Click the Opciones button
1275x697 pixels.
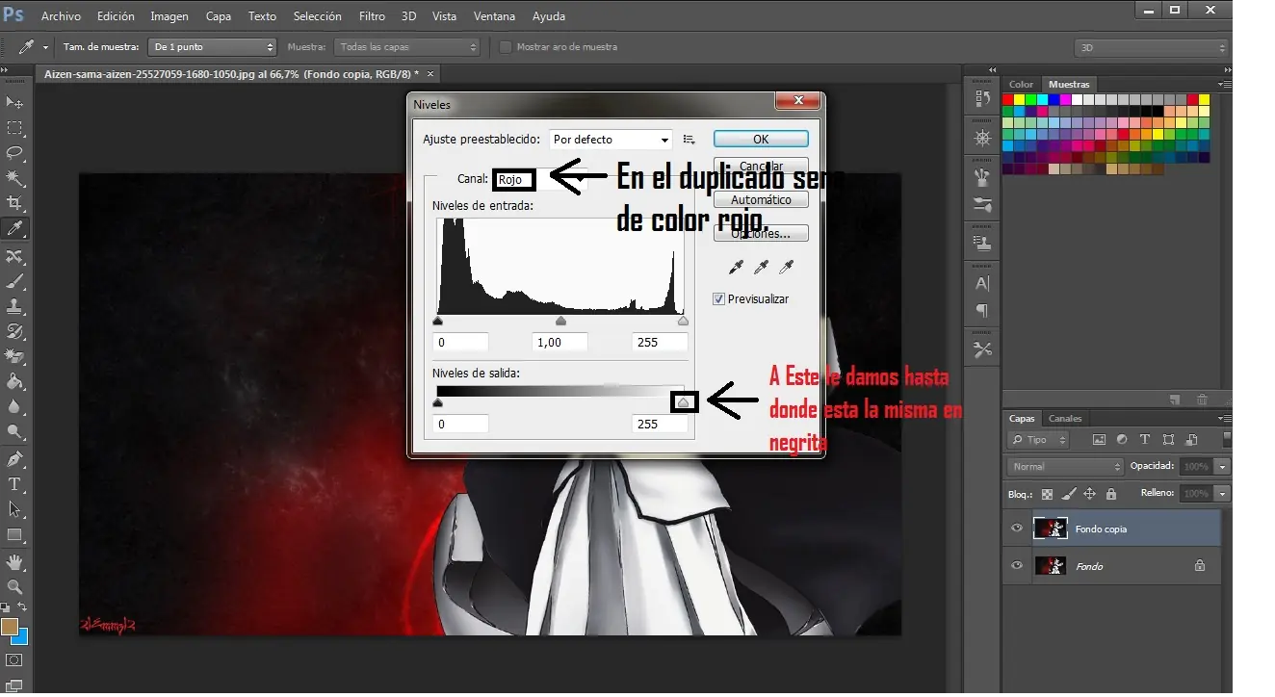tap(761, 234)
